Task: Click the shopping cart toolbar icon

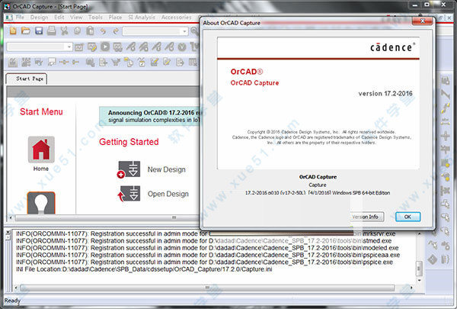Action: pyautogui.click(x=116, y=63)
